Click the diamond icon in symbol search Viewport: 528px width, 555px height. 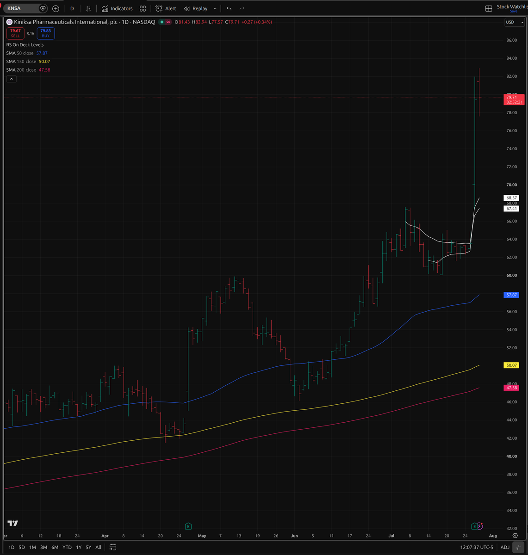click(43, 8)
